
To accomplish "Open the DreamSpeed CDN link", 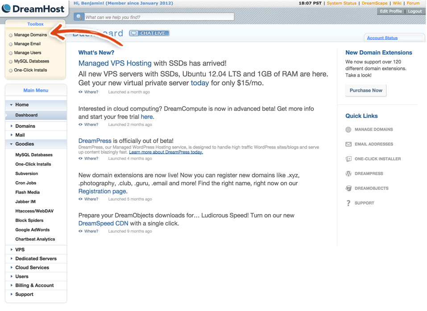I will (x=103, y=224).
